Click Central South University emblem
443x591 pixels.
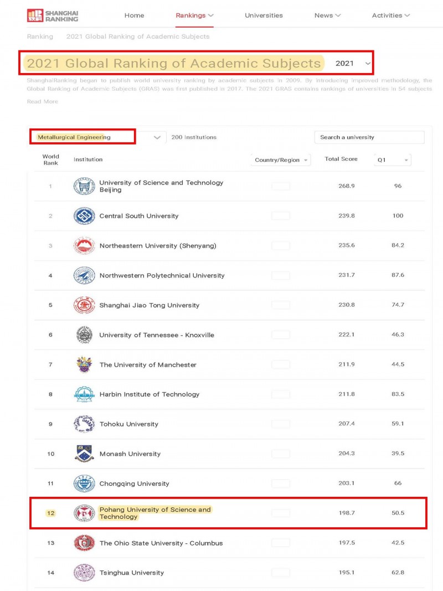click(84, 216)
